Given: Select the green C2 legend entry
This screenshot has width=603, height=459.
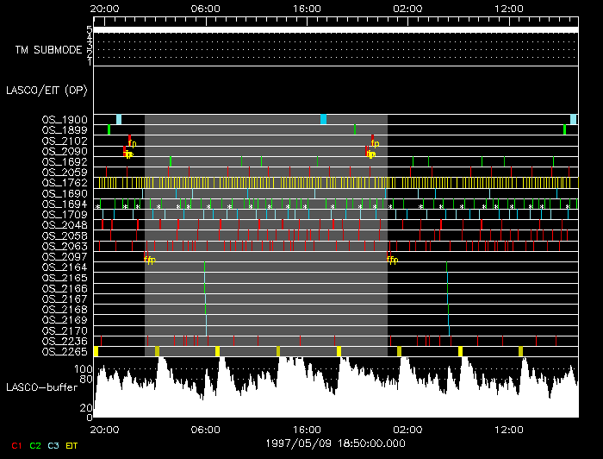Looking at the screenshot, I should 35,445.
